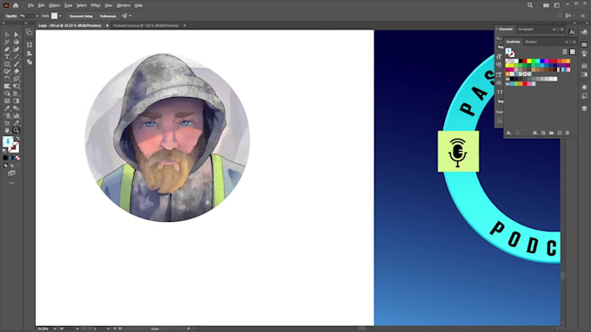The width and height of the screenshot is (591, 332).
Task: Select the Hand tool
Action: (7, 130)
